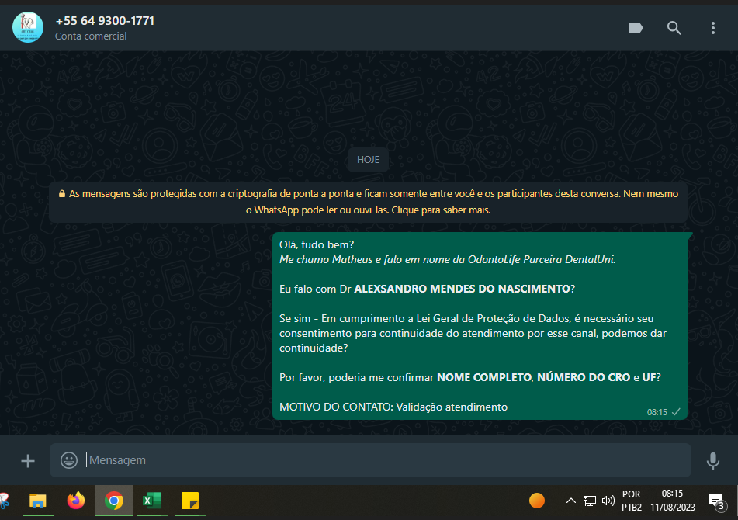
Task: Search within this conversation
Action: point(674,28)
